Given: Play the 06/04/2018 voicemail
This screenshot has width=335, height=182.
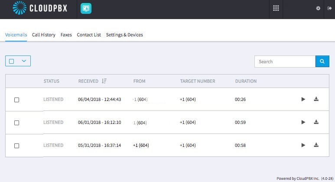Looking at the screenshot, I should (x=303, y=99).
